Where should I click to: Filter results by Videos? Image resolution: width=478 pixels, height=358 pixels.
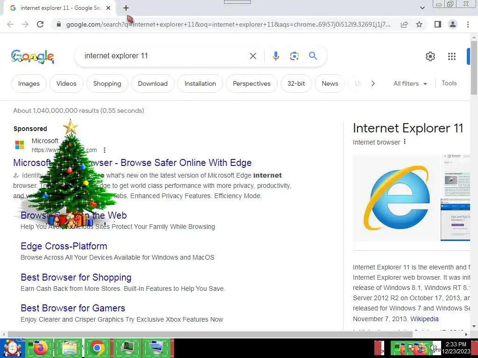pos(66,84)
